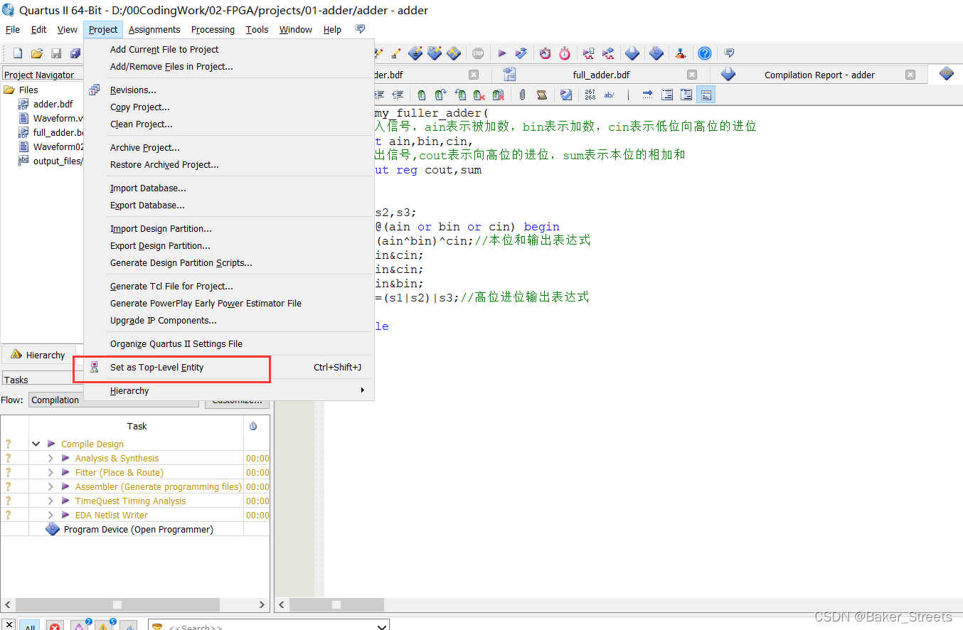Select Set as Top-Level Entity
Screen dimensions: 963x630
pyautogui.click(x=229, y=367)
